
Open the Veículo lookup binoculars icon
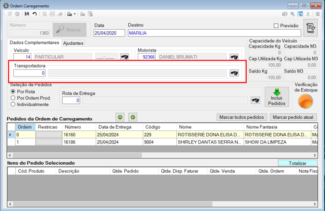pyautogui.click(x=125, y=57)
